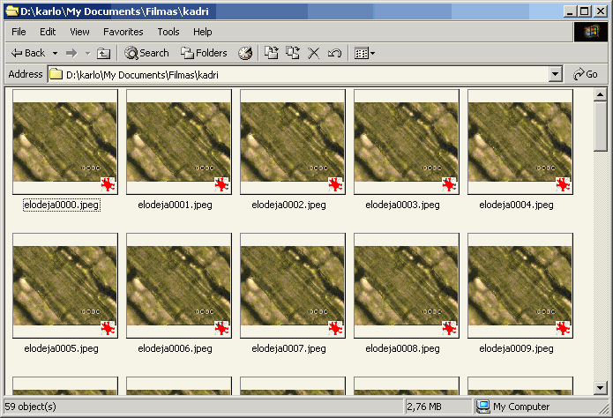
Task: Click file name elodeja0003.jpeg
Action: click(403, 205)
